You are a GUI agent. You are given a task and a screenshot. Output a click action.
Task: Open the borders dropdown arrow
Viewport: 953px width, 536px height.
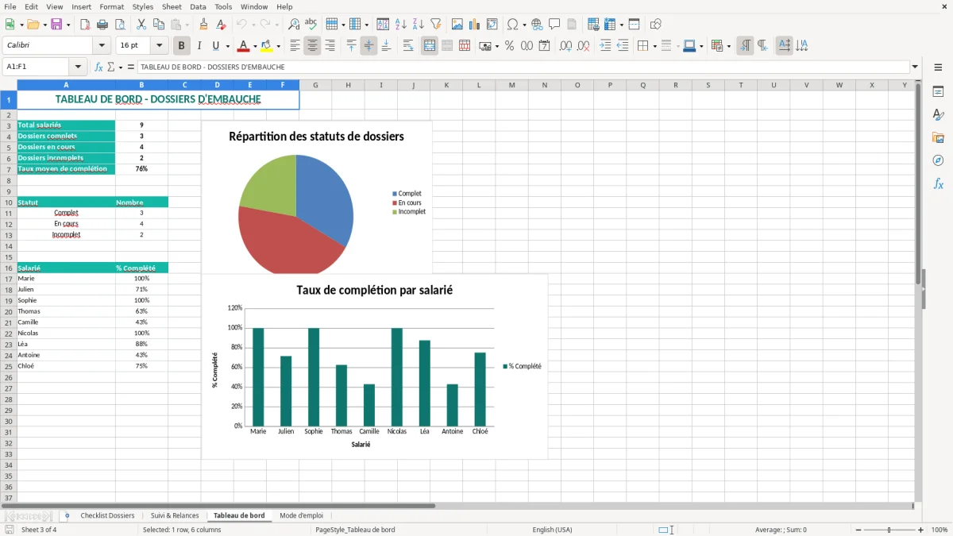[654, 46]
